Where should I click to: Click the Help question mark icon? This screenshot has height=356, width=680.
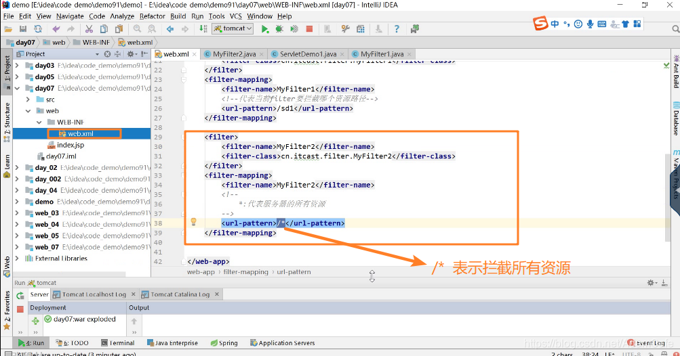(x=397, y=29)
